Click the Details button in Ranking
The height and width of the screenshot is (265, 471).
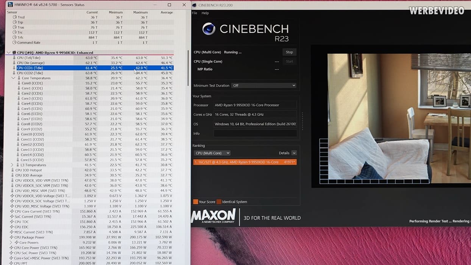284,153
